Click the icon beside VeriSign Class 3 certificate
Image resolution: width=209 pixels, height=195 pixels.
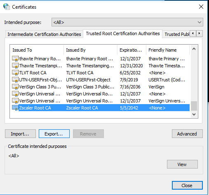[15, 87]
